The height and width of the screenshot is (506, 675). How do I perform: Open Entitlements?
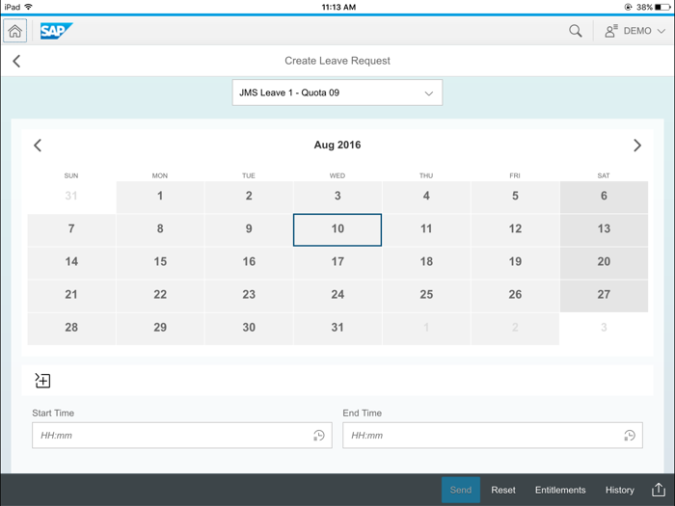point(560,490)
